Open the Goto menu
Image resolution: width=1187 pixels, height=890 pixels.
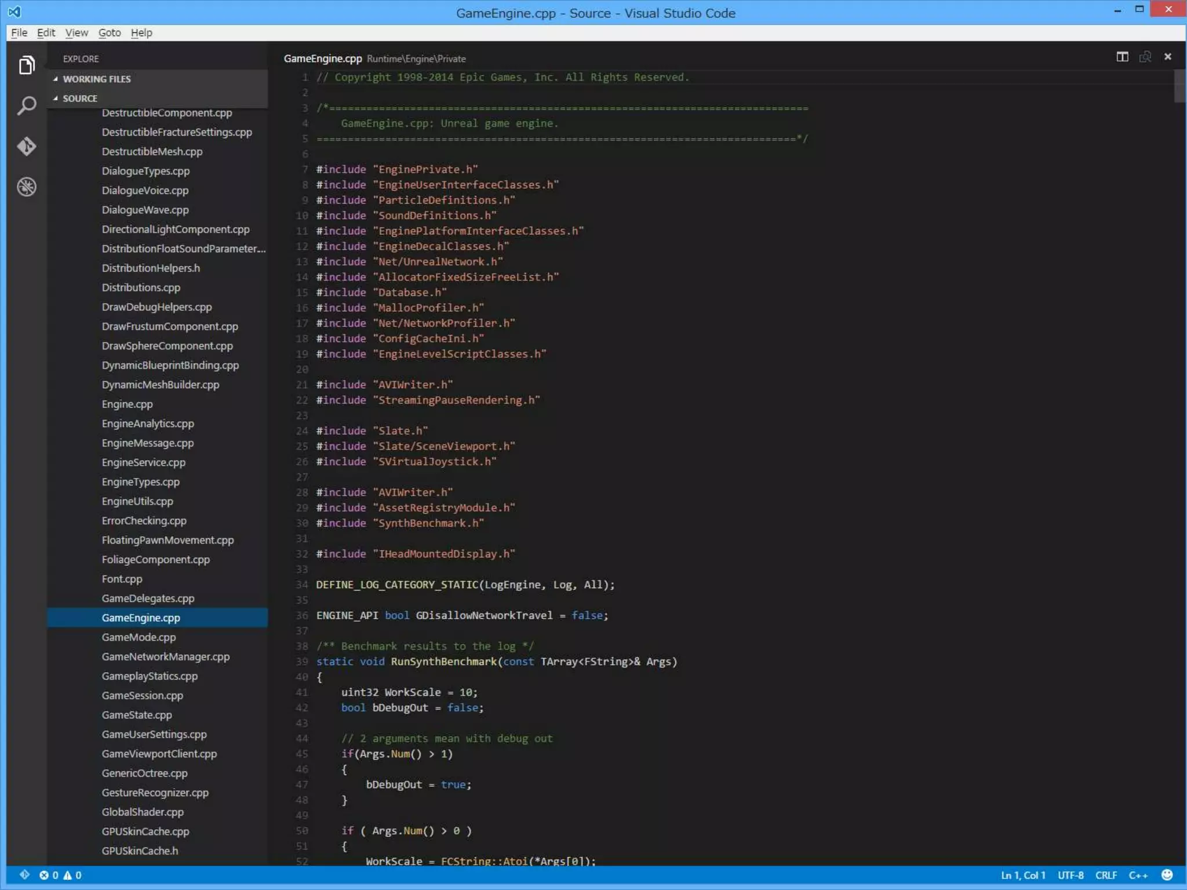coord(110,32)
